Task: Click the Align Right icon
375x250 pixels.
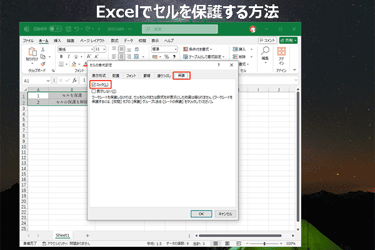Action: tap(129, 57)
